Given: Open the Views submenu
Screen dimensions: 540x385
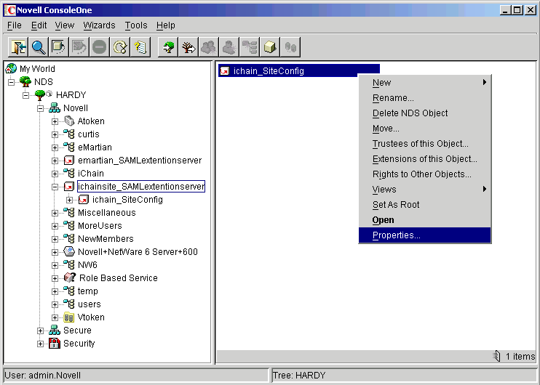Looking at the screenshot, I should tap(384, 190).
